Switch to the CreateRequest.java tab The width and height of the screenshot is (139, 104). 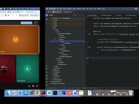click(130, 15)
